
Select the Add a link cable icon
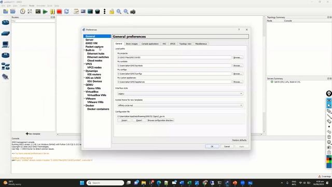click(5, 76)
